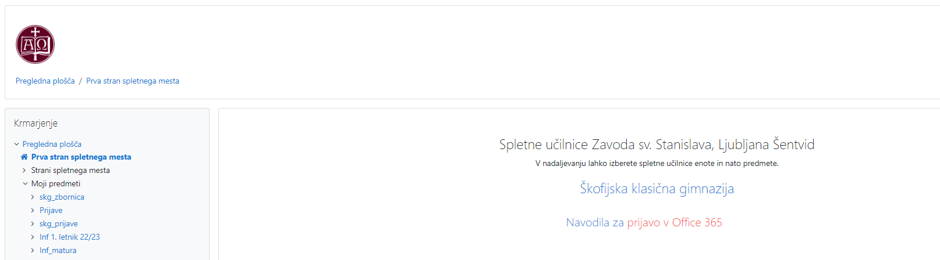Click the Alpha Omega school logo
Screen dimensions: 940x260
point(35,44)
